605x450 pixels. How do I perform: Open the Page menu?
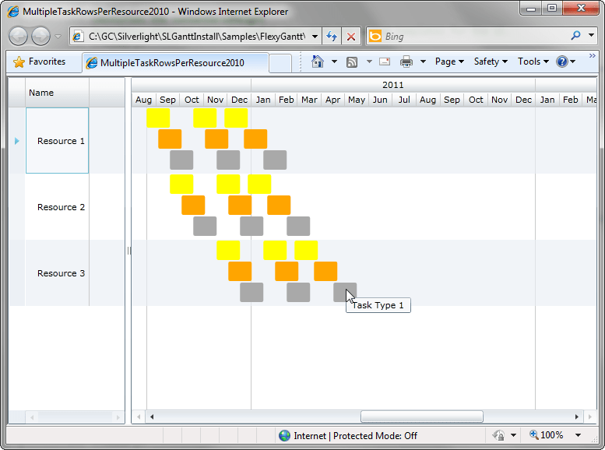point(449,62)
